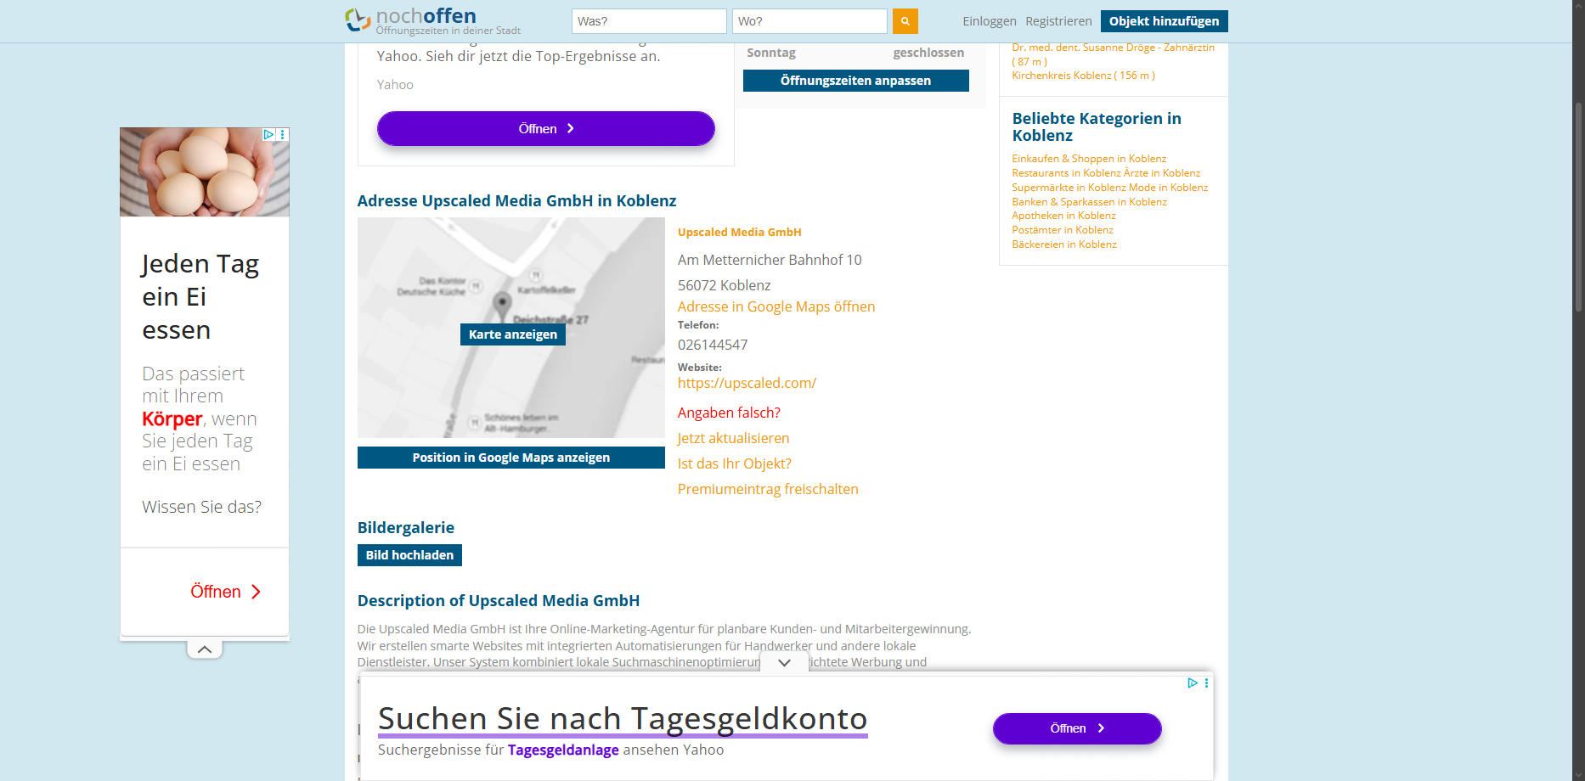Open Apotheken in Koblenz category
Image resolution: width=1585 pixels, height=781 pixels.
click(1063, 216)
